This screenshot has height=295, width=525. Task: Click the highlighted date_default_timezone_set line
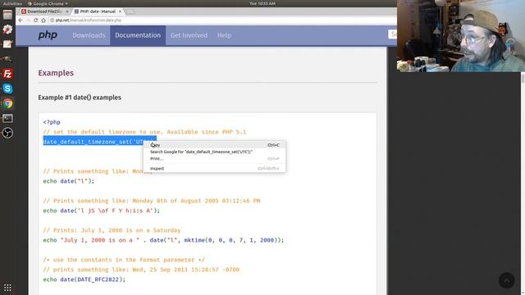(93, 142)
